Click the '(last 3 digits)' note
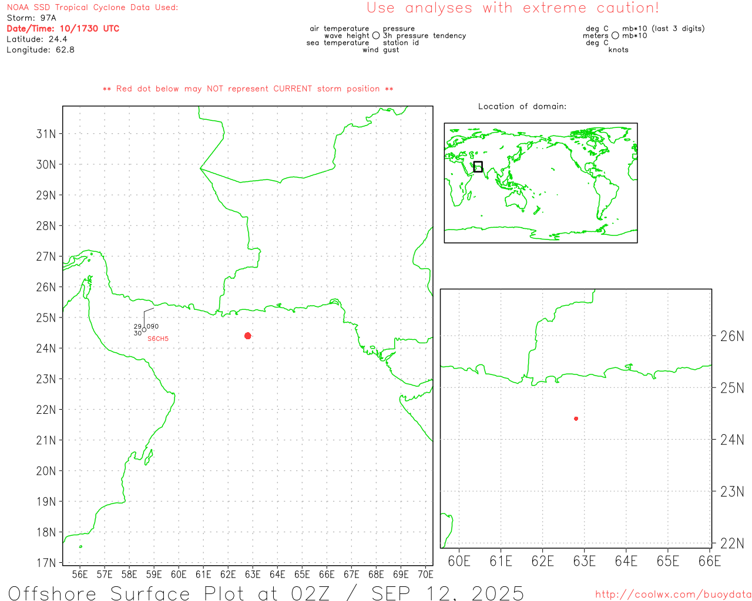Screen dimensions: 752x601 678,29
